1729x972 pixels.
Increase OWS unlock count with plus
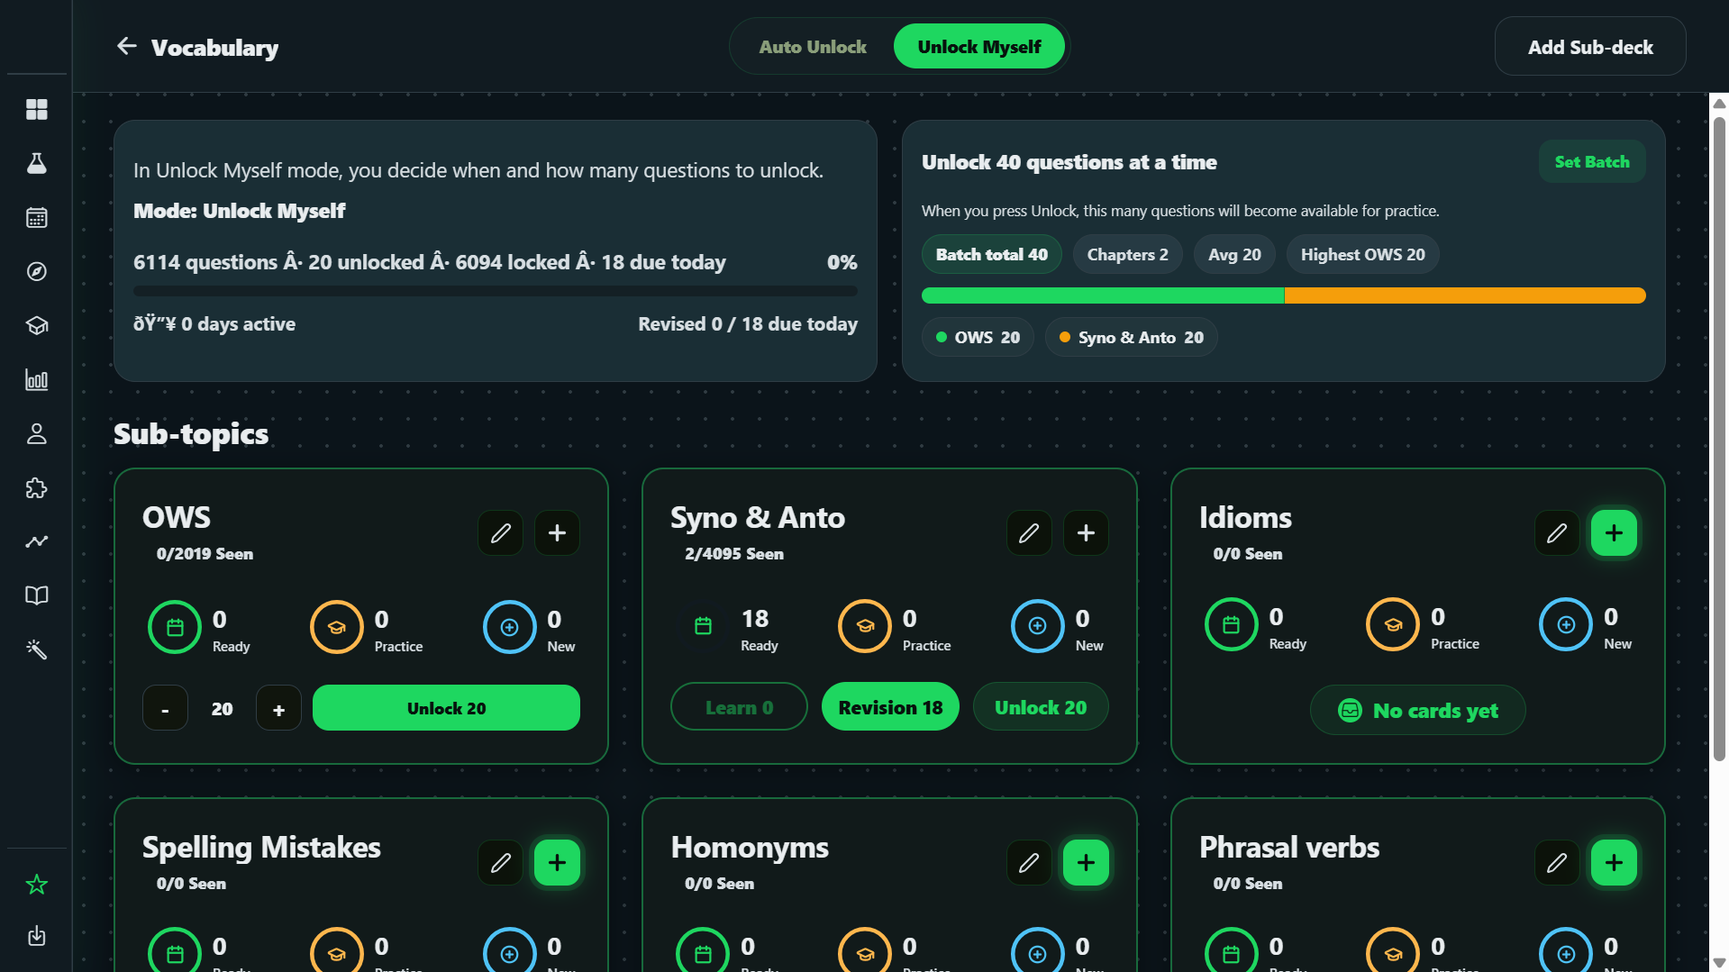(278, 708)
